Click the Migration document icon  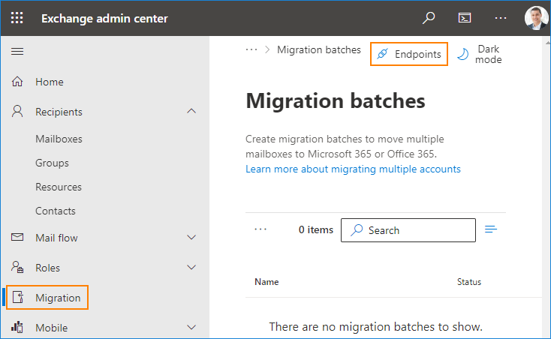(x=18, y=297)
